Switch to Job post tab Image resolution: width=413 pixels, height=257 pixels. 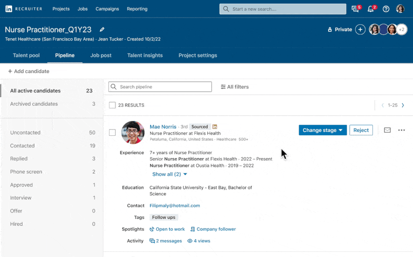click(x=101, y=55)
